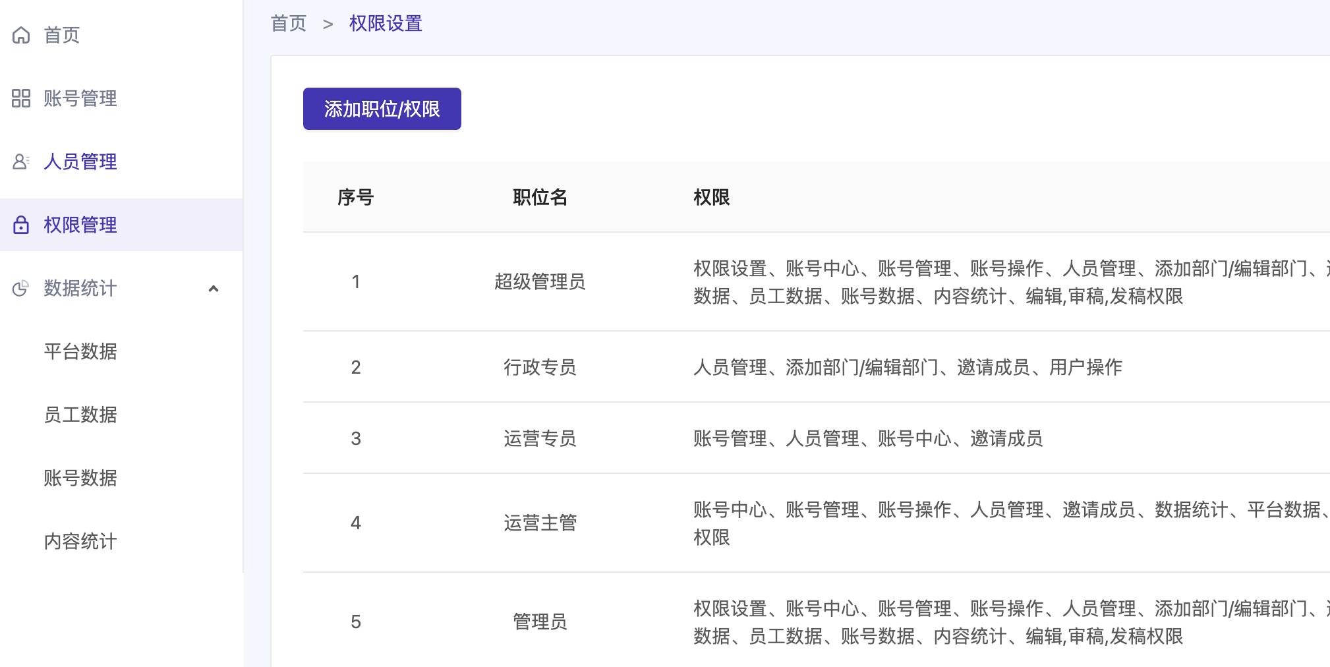Open 员工数据 in the sidebar
The width and height of the screenshot is (1330, 667).
point(80,415)
